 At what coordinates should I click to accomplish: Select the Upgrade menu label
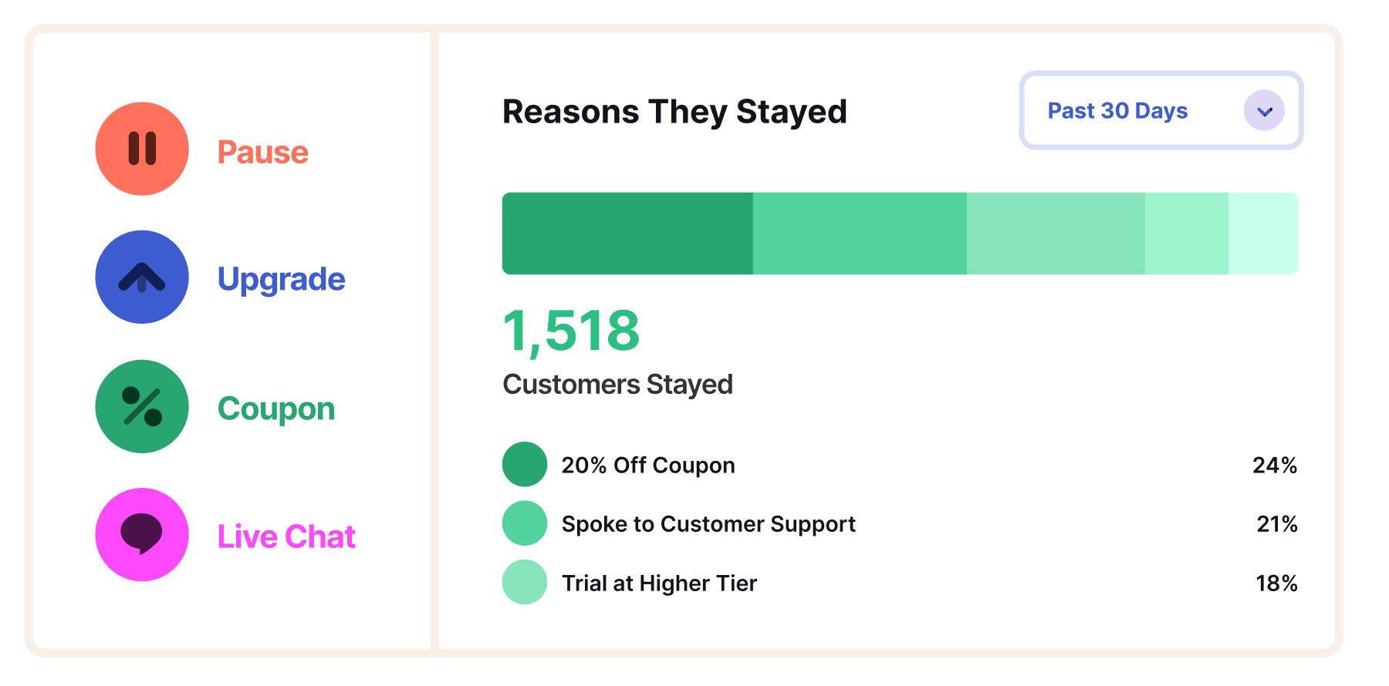281,279
